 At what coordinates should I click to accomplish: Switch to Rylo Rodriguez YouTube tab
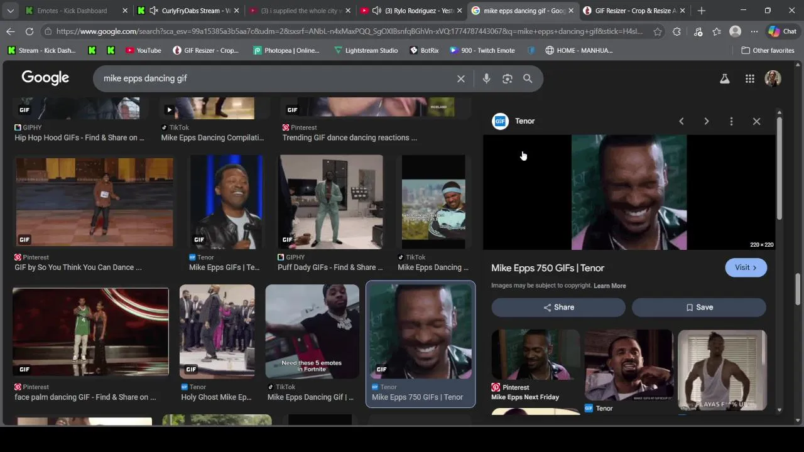click(x=411, y=11)
